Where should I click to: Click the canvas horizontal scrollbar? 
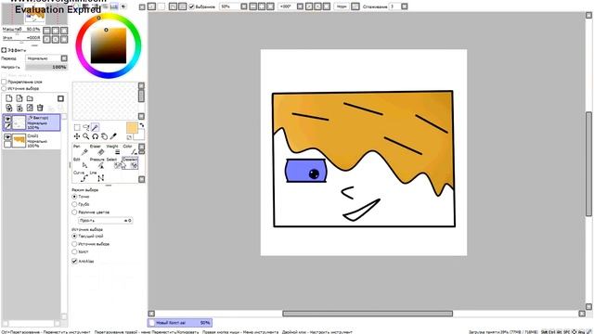tap(368, 314)
